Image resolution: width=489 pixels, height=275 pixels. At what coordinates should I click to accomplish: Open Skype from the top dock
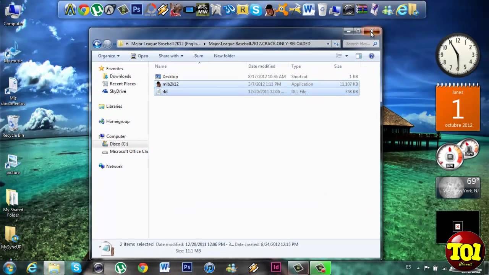256,10
